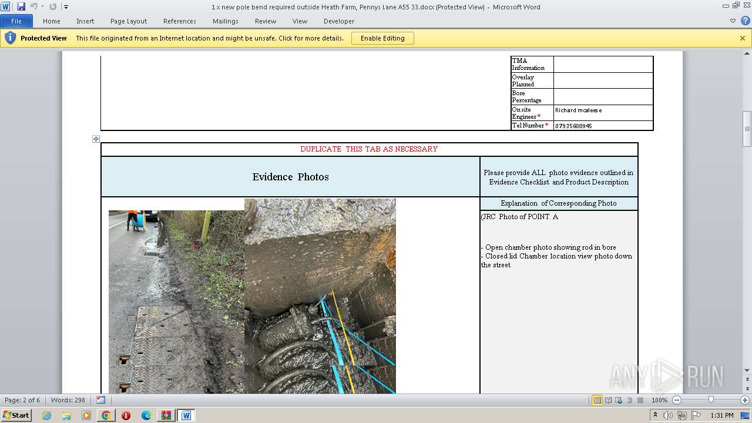Click the zoom slider handle
752x423 pixels.
711,400
